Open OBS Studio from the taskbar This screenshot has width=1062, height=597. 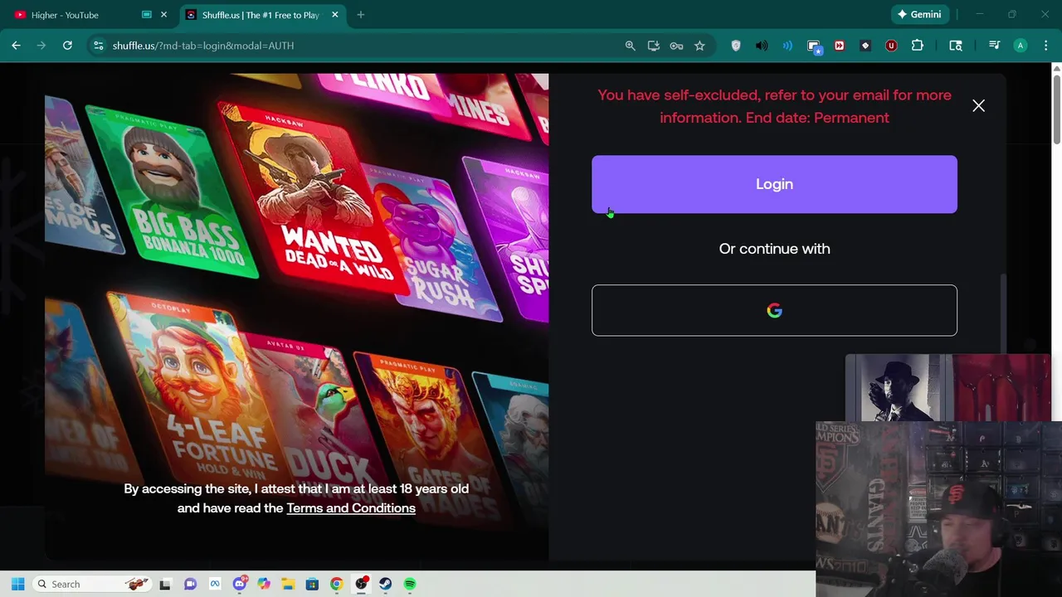pos(361,584)
